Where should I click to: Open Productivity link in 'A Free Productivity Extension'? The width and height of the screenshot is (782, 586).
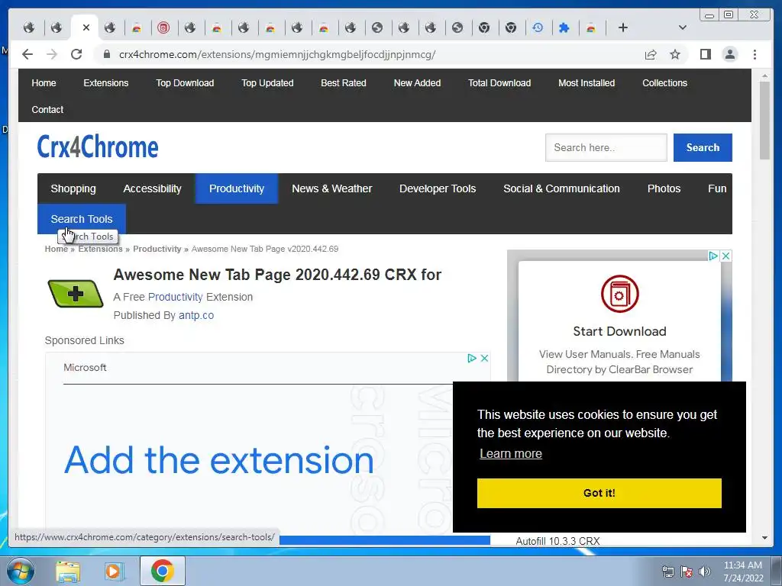pos(176,297)
